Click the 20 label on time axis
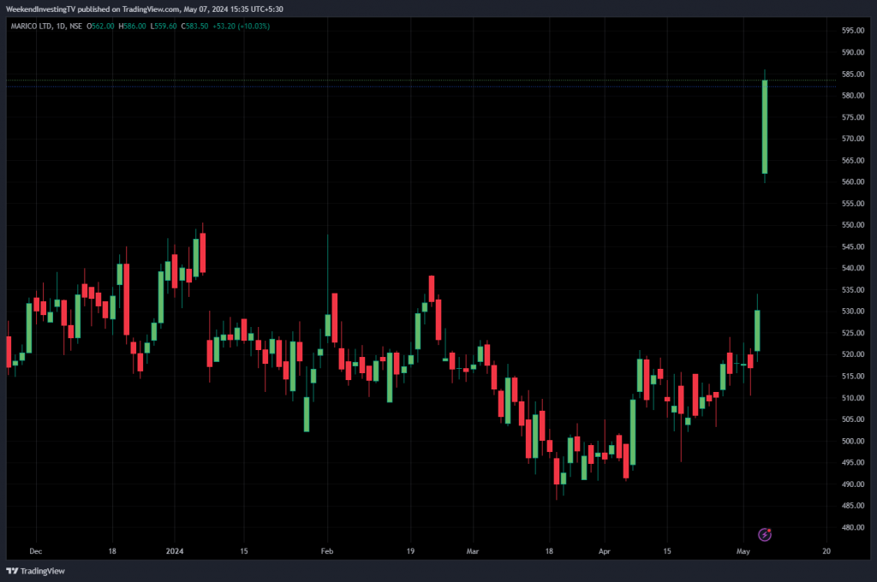This screenshot has width=877, height=582. tap(826, 550)
